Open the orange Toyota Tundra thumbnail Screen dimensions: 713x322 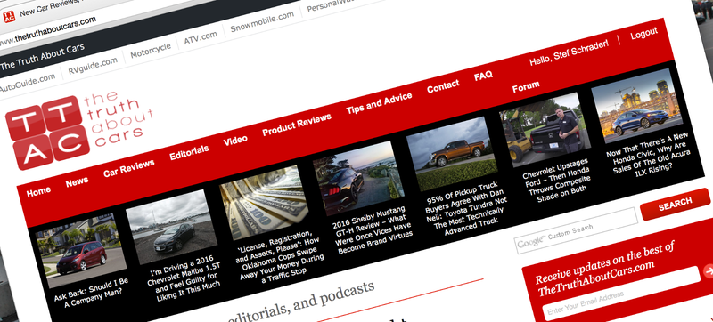(x=452, y=153)
